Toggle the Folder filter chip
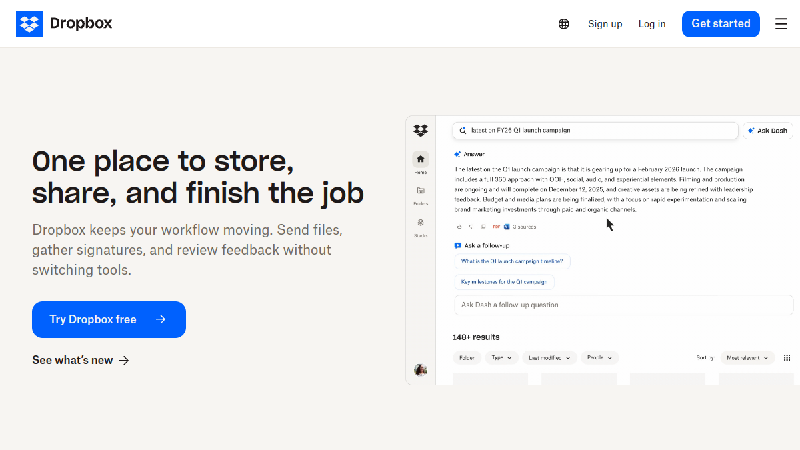The image size is (800, 450). [467, 358]
